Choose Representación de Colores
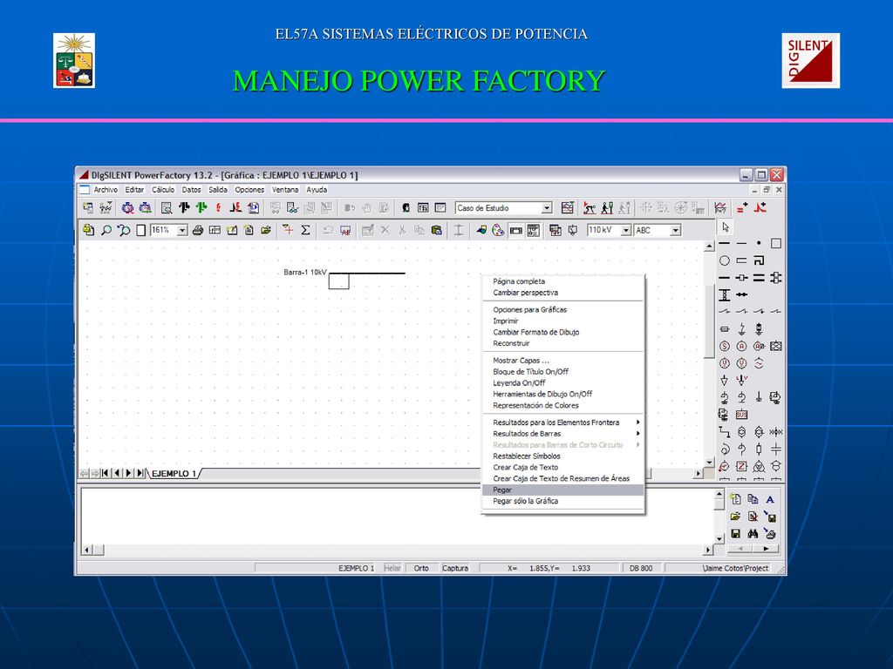Screen dimensions: 893x669 point(562,406)
